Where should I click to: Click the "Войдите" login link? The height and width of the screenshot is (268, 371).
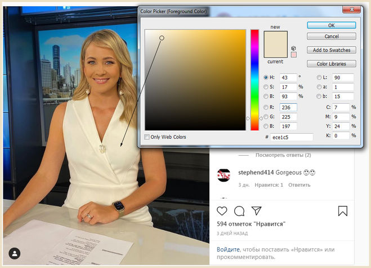pyautogui.click(x=228, y=249)
